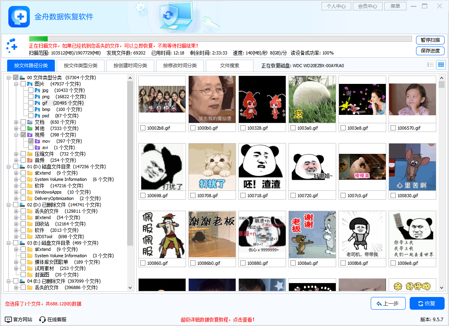Click the 回收站 folder icon
Image resolution: width=449 pixels, height=326 pixels.
pos(30,224)
